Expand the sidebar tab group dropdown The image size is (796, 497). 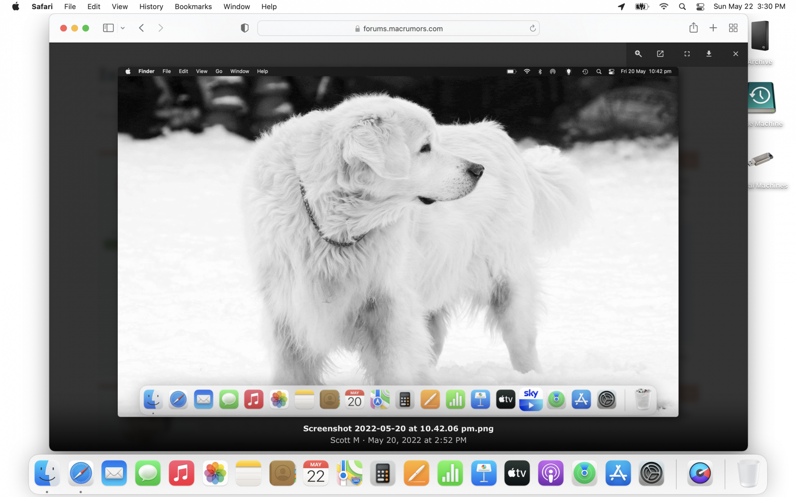pos(123,28)
